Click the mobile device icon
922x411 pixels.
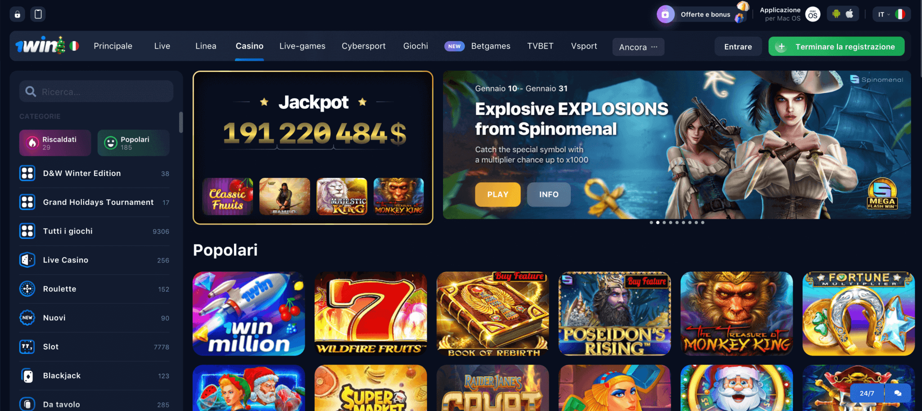38,14
